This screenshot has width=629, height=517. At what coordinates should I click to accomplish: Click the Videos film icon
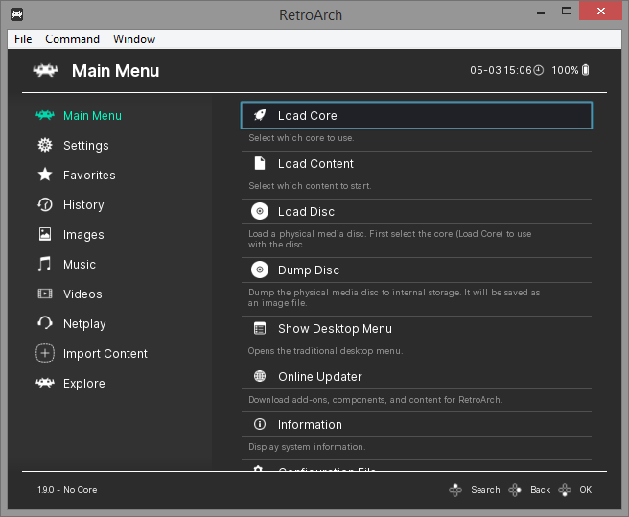coord(45,294)
